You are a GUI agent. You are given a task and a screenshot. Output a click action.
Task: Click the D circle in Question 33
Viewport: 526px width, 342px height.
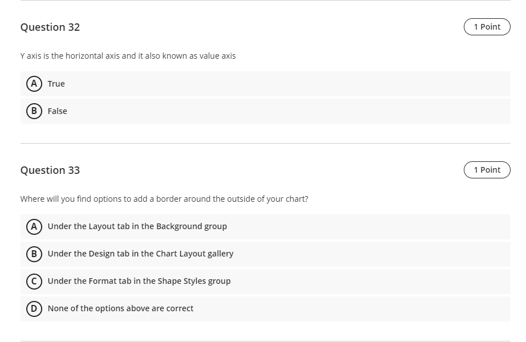click(34, 308)
